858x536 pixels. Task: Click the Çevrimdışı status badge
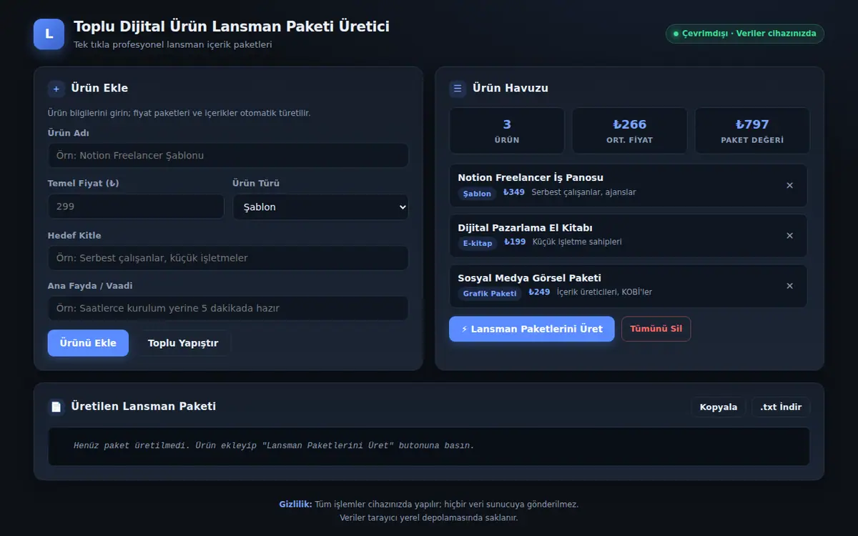pos(745,34)
